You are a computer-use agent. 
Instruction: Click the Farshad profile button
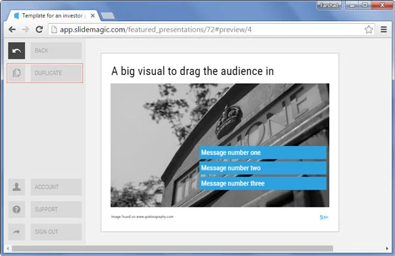click(x=329, y=5)
